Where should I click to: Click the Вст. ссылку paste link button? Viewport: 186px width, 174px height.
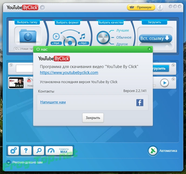[155, 38]
